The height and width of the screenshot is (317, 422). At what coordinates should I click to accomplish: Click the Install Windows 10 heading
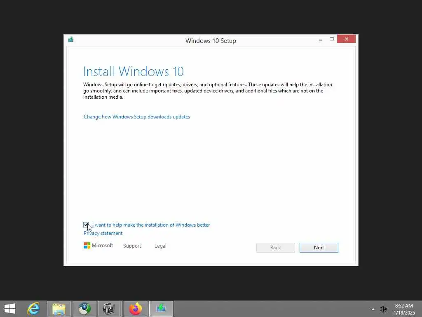(134, 71)
